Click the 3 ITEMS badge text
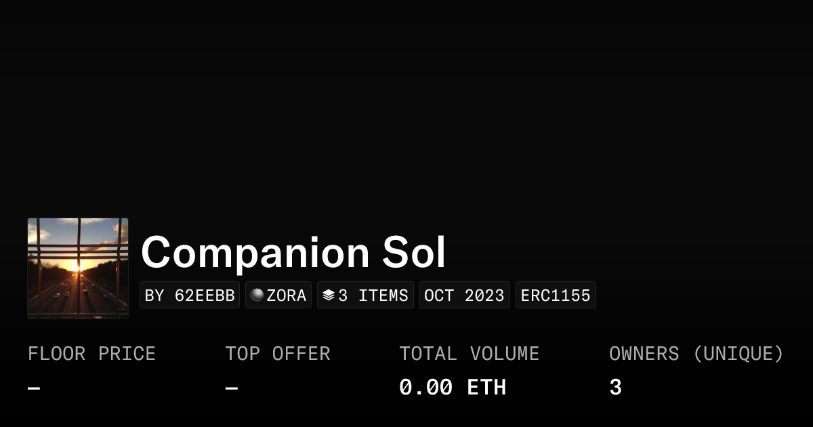The width and height of the screenshot is (813, 427). tap(373, 296)
